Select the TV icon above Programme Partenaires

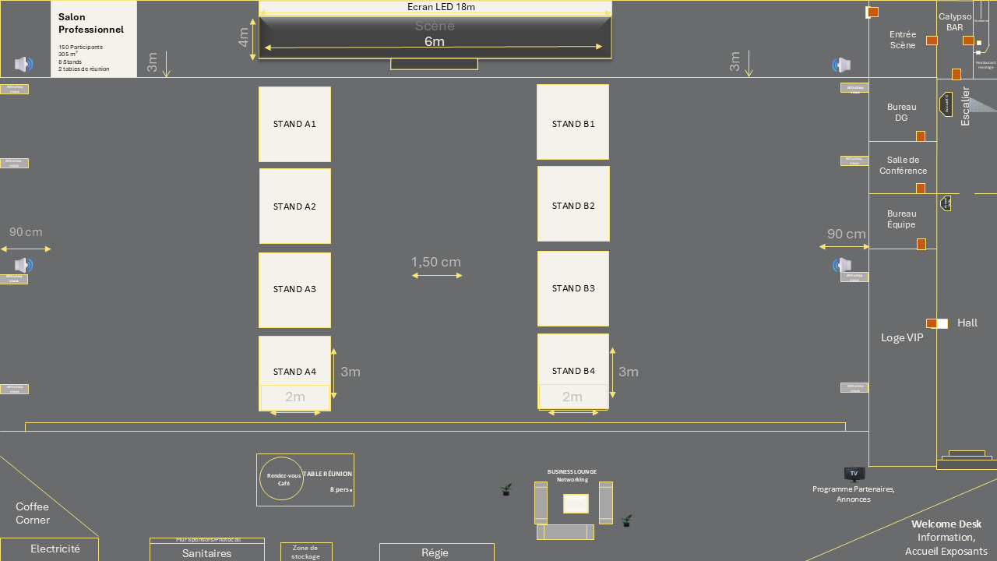(x=854, y=474)
